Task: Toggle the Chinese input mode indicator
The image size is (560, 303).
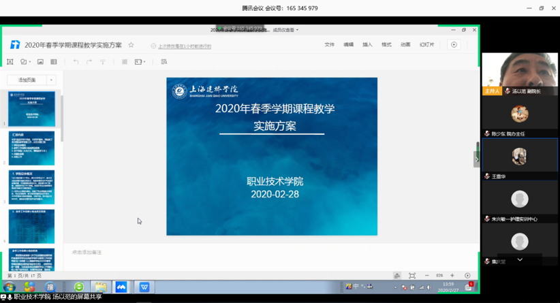Action: click(x=356, y=286)
